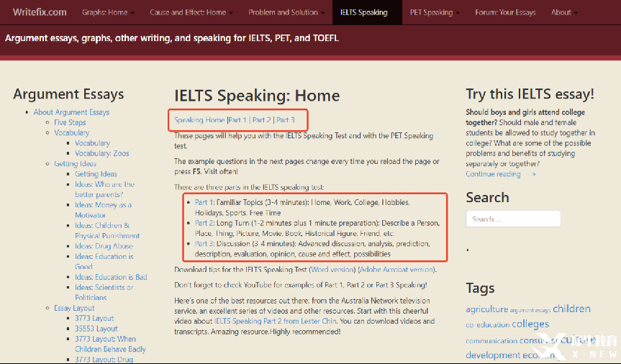
Task: Go to Part 2 in the breadcrumb row
Action: point(261,119)
